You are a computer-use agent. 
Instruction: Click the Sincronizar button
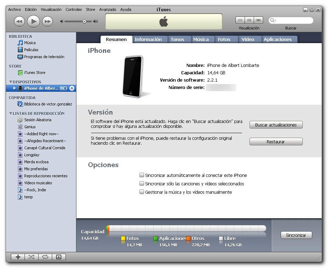pos(296,235)
